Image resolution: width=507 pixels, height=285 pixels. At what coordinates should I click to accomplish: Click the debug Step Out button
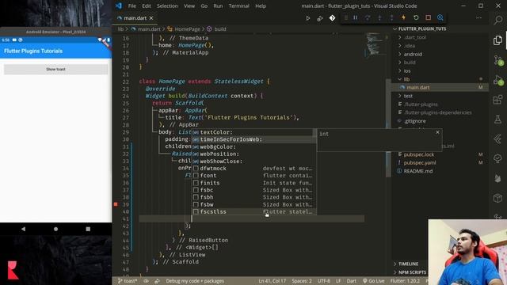[x=392, y=17]
